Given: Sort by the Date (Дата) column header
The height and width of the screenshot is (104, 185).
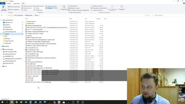Looking at the screenshot, I should pyautogui.click(x=71, y=18).
